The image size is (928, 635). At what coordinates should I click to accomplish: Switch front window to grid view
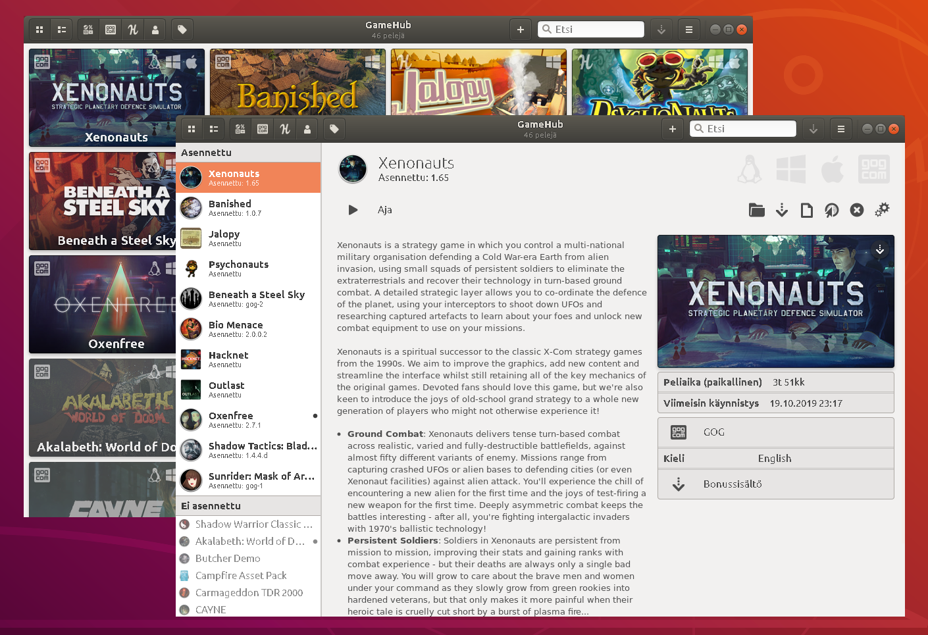192,129
